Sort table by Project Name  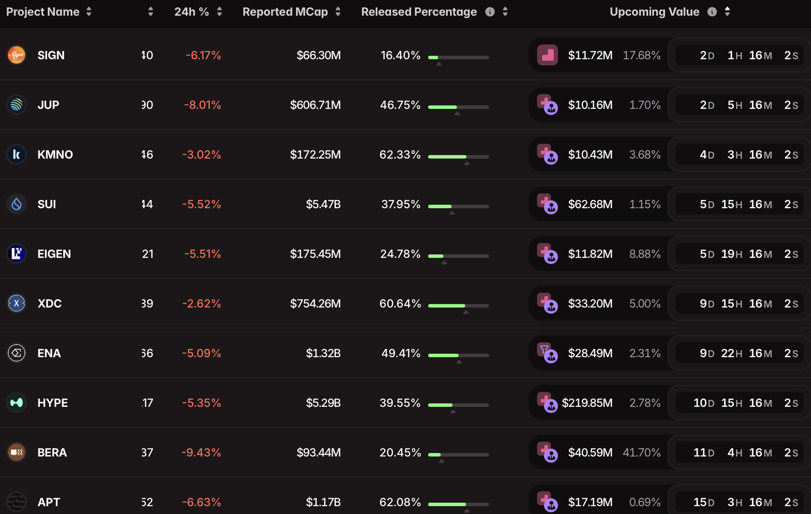click(x=89, y=12)
